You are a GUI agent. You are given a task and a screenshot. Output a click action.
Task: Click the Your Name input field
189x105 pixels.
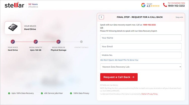(x=141, y=38)
